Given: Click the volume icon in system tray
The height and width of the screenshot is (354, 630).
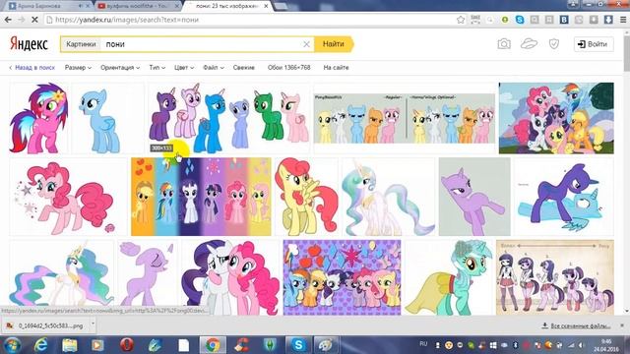Looking at the screenshot, I should click(581, 345).
